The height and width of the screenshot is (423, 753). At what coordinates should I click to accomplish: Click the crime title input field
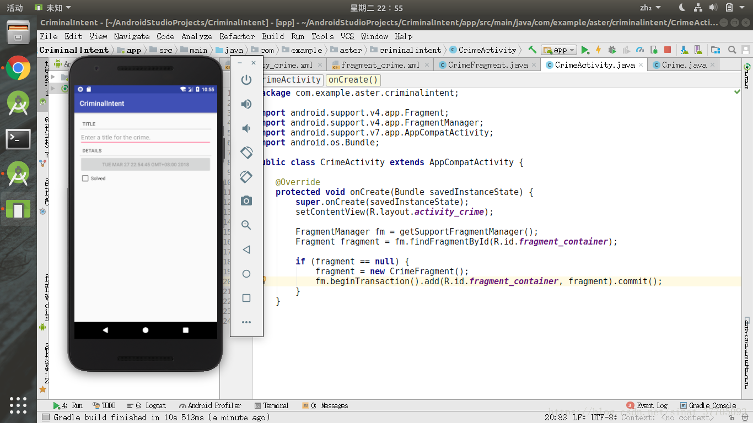146,137
